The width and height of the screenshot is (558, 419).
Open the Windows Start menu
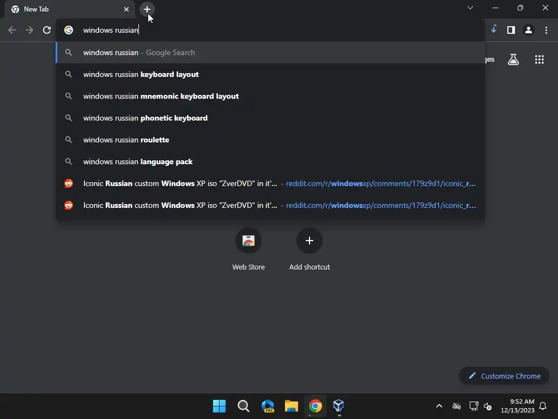[x=219, y=406]
